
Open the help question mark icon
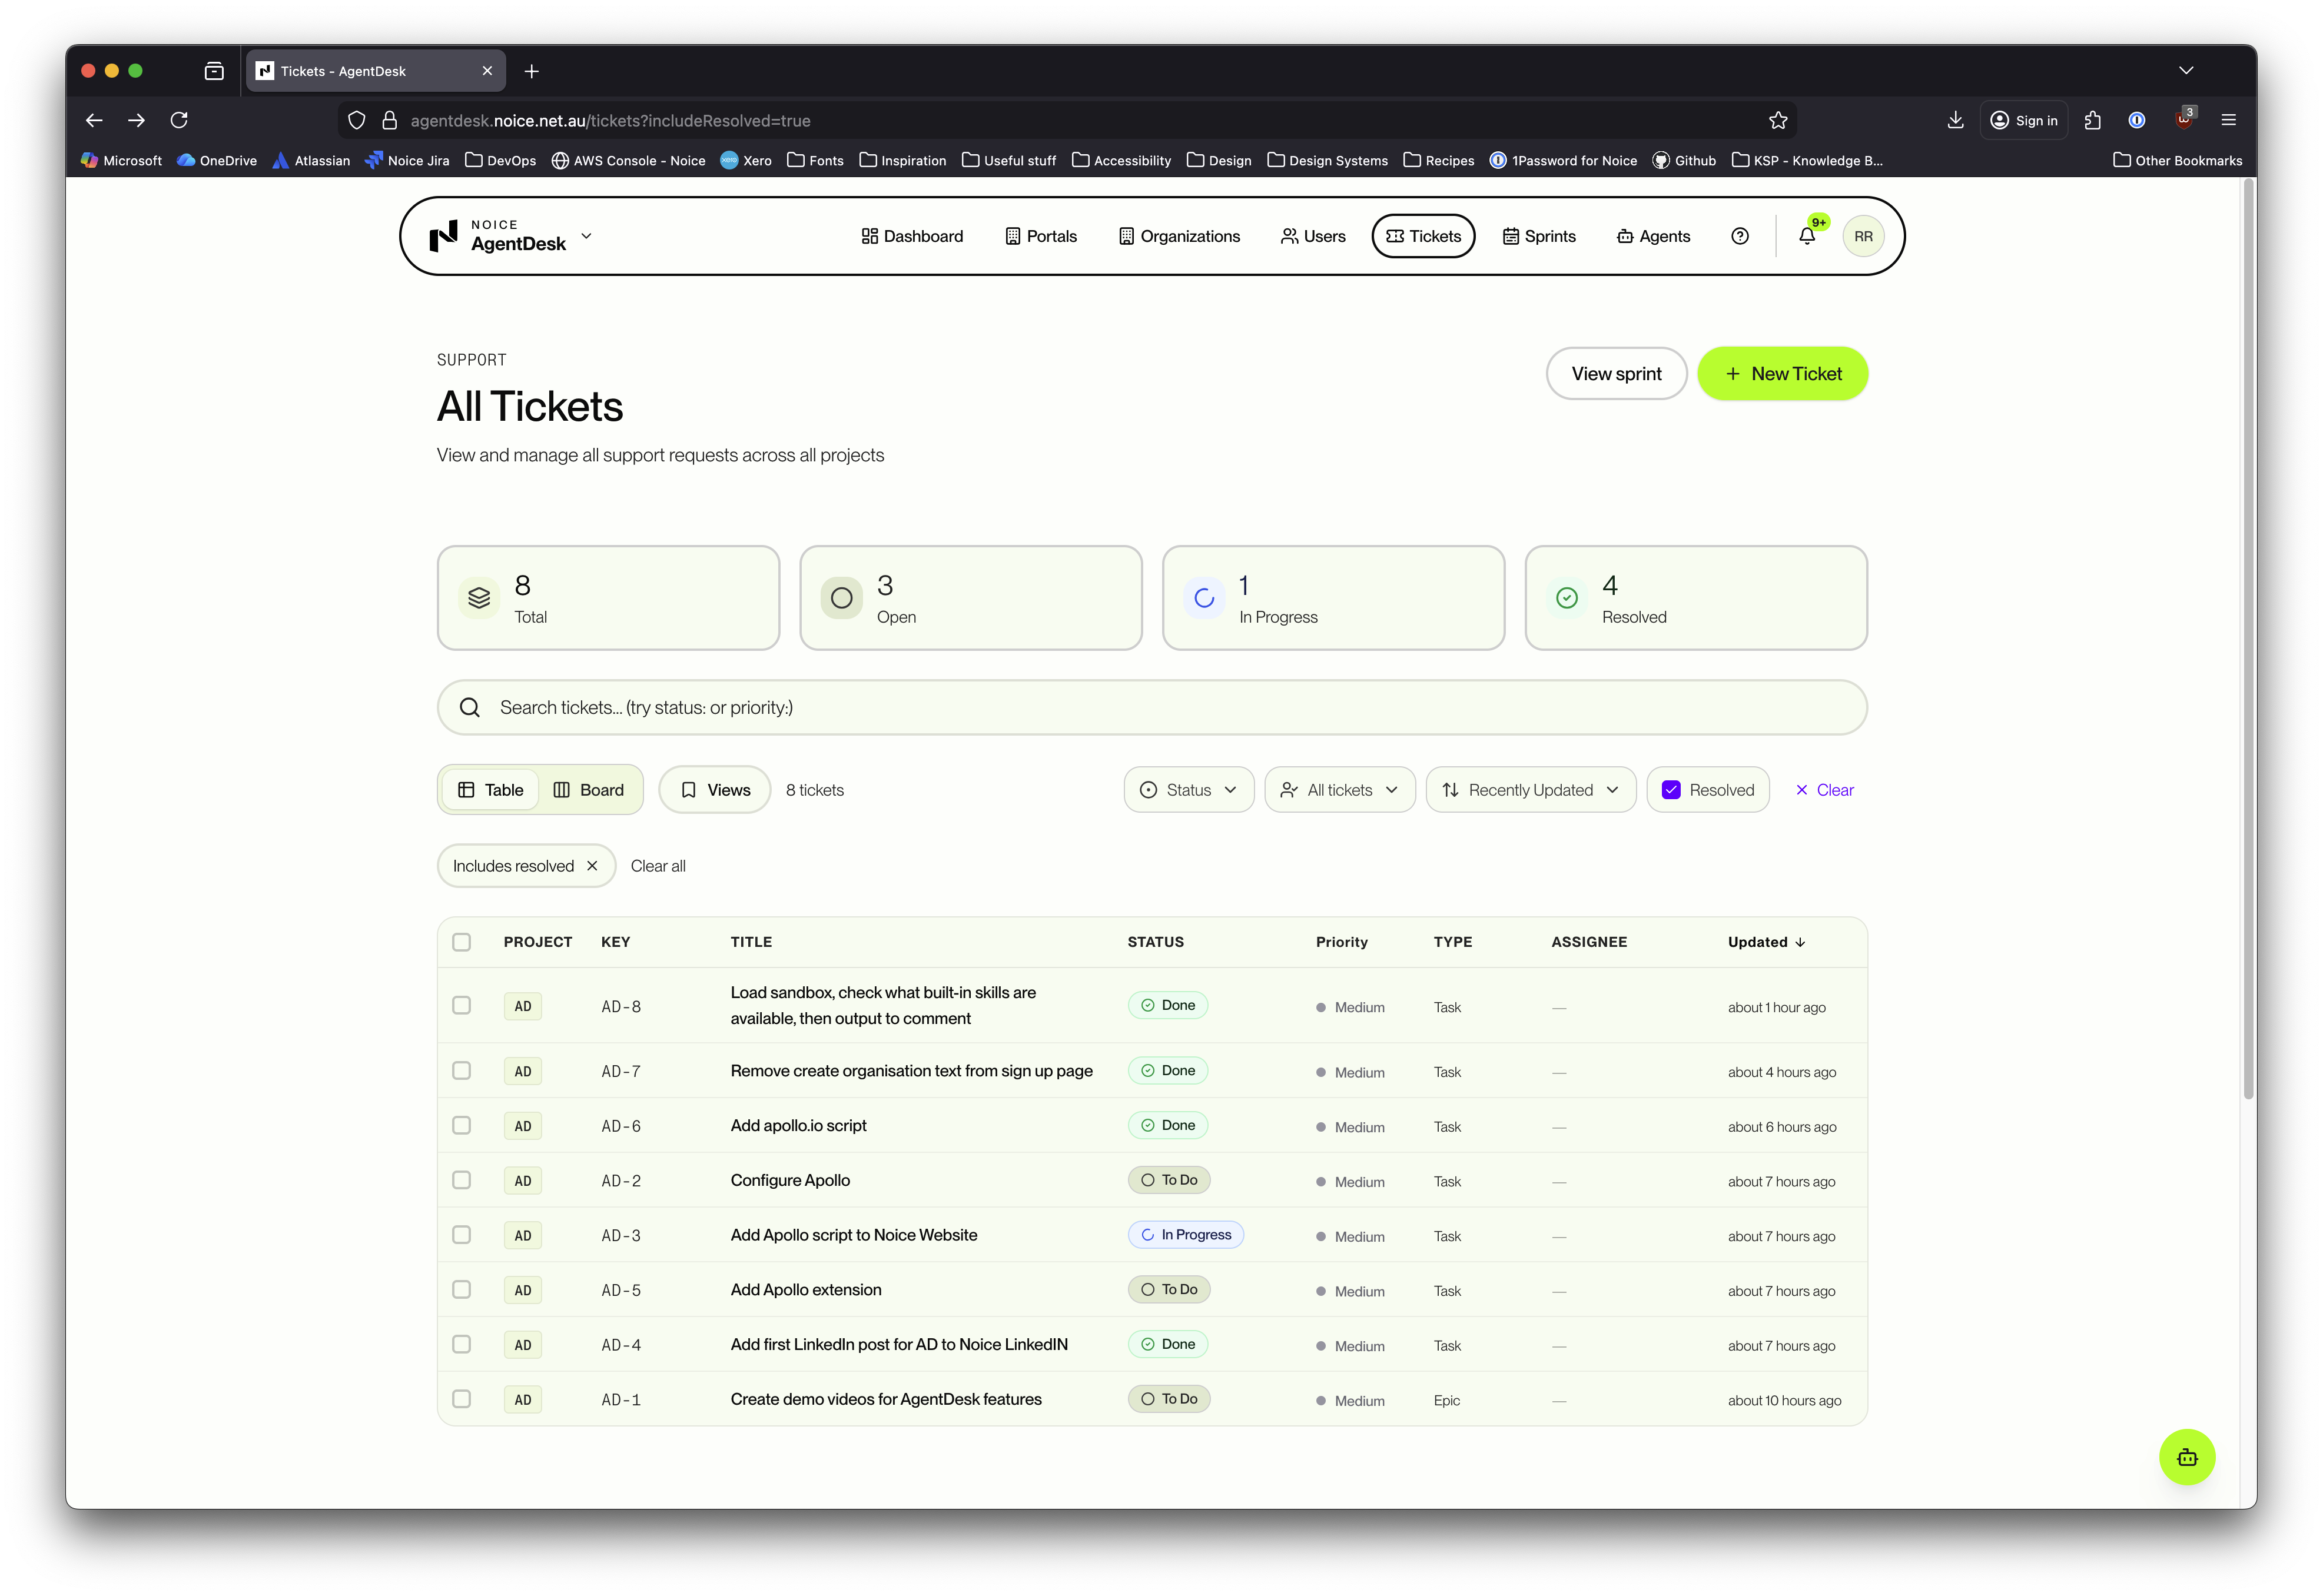(1740, 236)
